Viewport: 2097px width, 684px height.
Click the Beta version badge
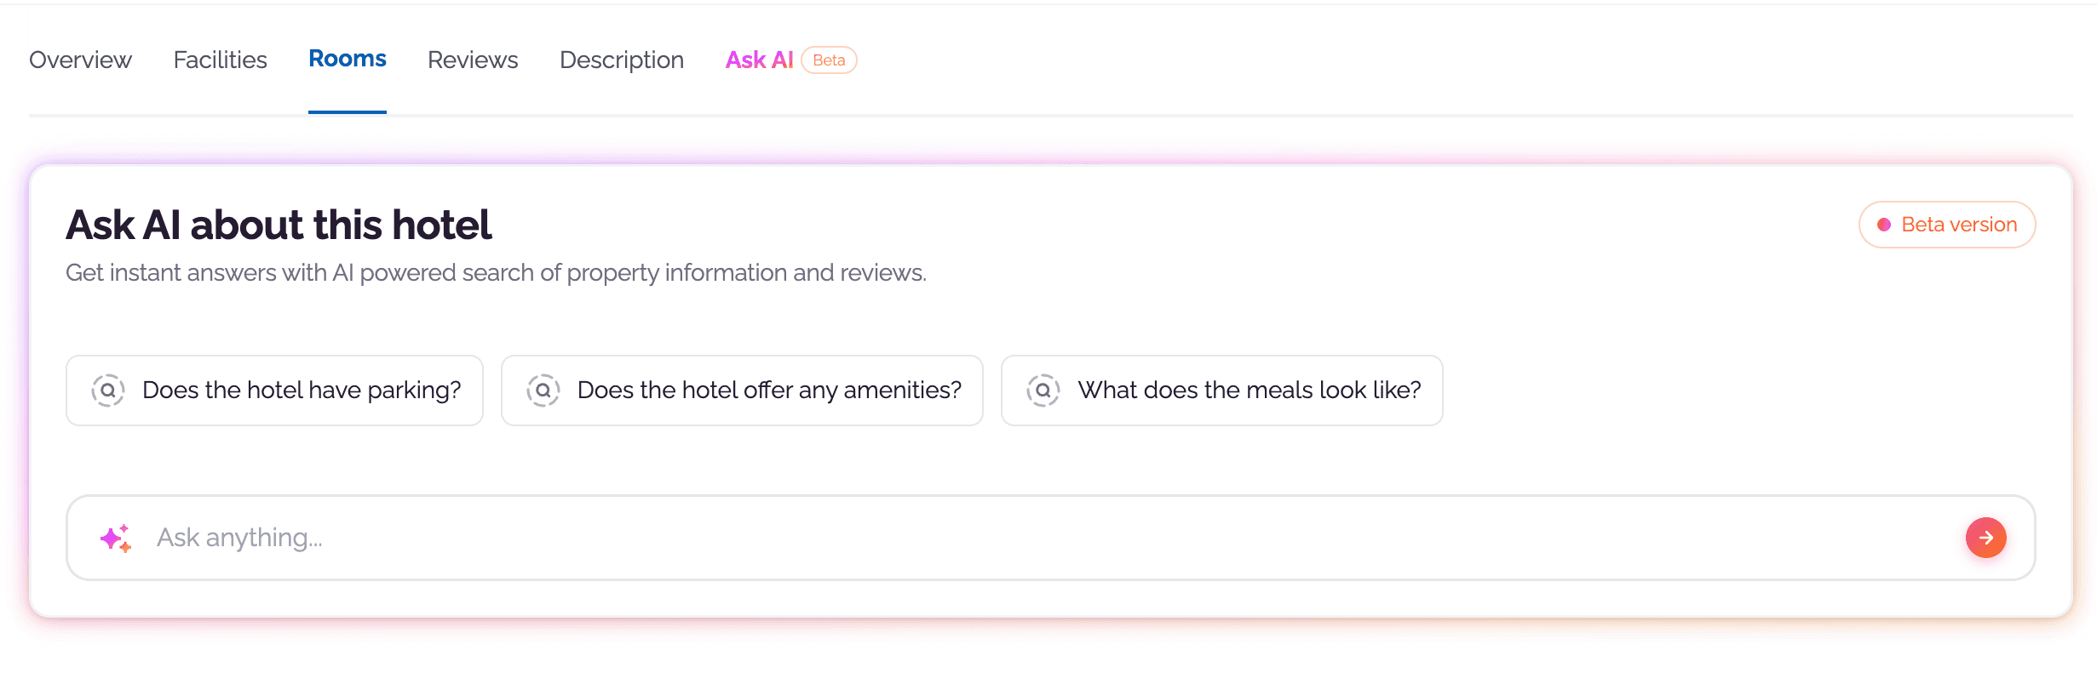click(1946, 225)
